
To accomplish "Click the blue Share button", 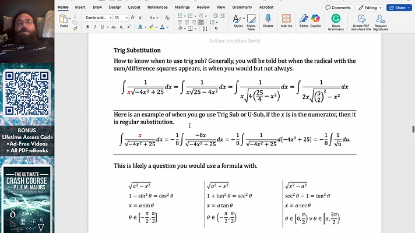I will tap(399, 8).
